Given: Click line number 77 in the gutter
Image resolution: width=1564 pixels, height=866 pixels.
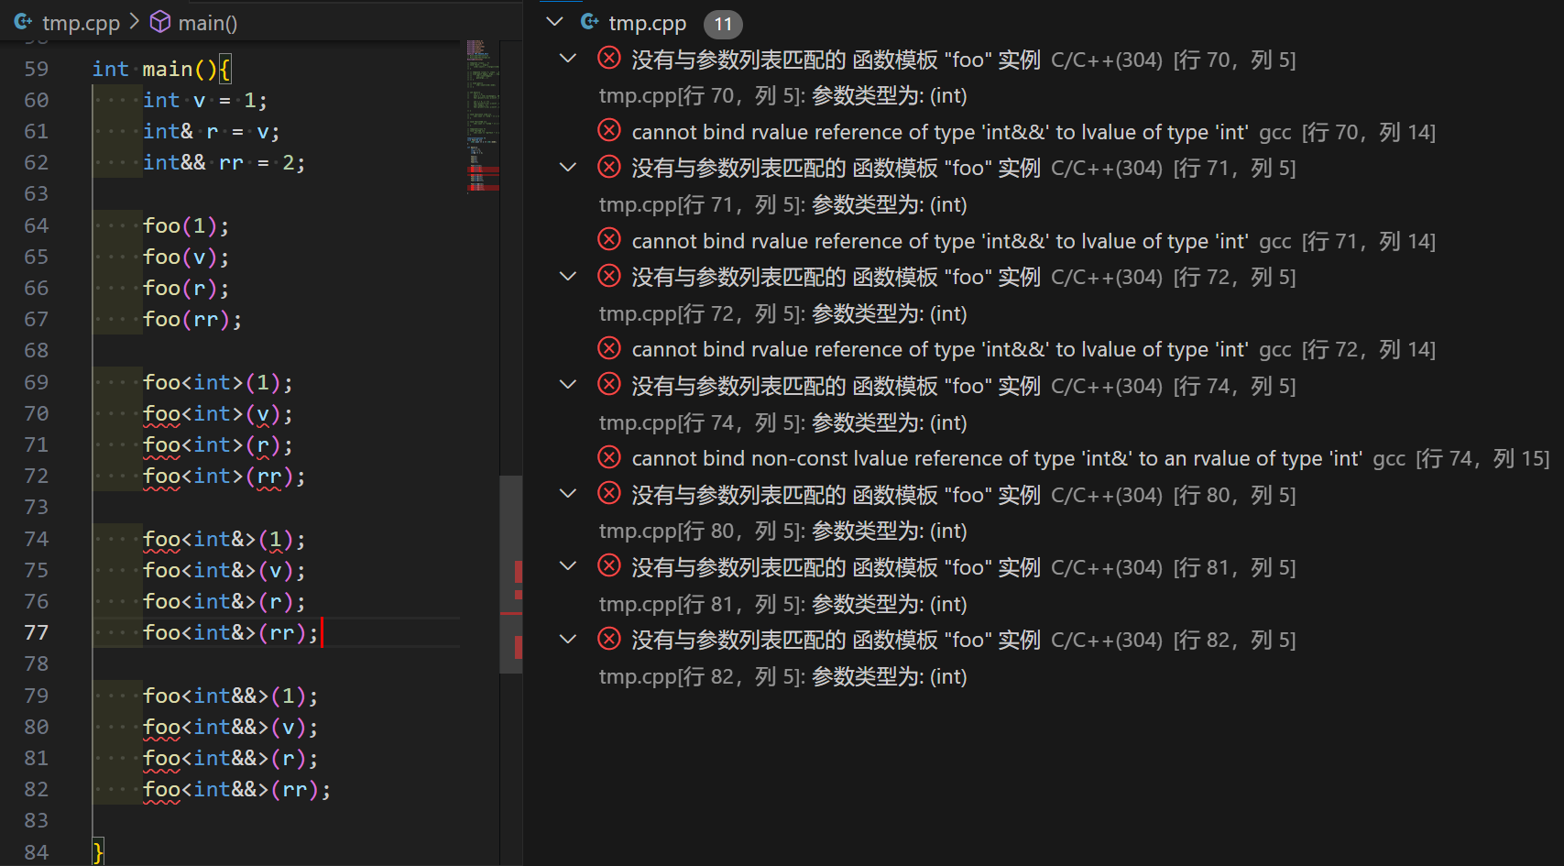Looking at the screenshot, I should (37, 632).
